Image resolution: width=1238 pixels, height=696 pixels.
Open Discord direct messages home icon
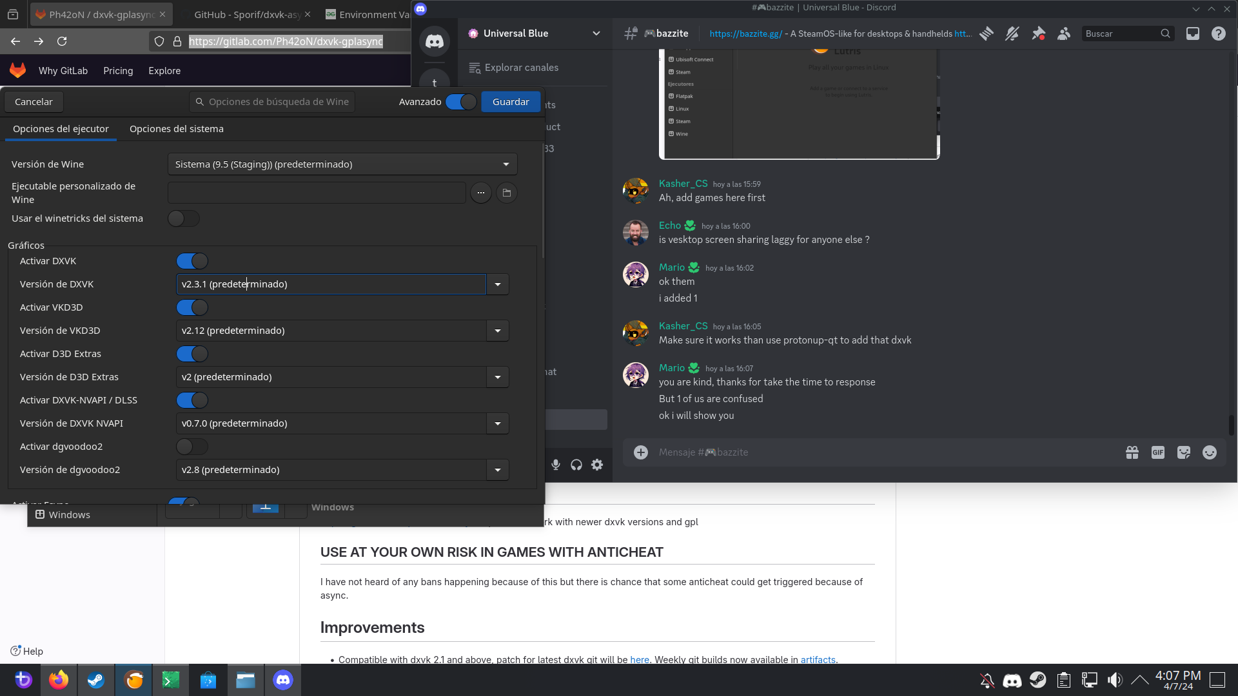(435, 42)
